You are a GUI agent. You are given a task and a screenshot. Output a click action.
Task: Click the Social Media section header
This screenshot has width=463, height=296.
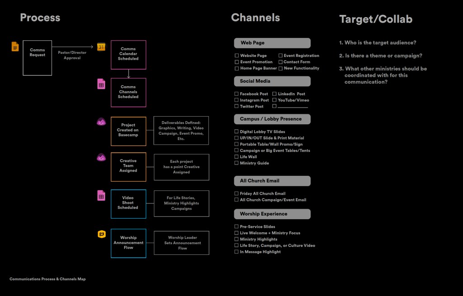coord(272,81)
